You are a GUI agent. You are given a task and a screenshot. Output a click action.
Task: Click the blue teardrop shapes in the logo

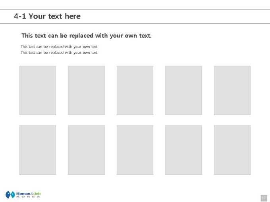coord(10,194)
